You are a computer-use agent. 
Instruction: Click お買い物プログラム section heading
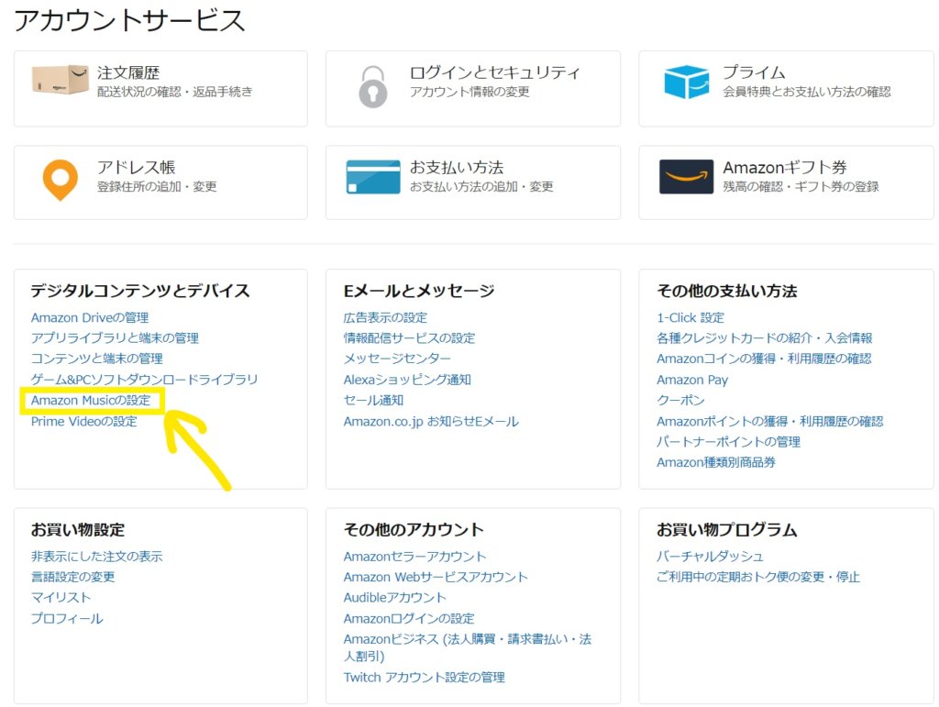727,530
